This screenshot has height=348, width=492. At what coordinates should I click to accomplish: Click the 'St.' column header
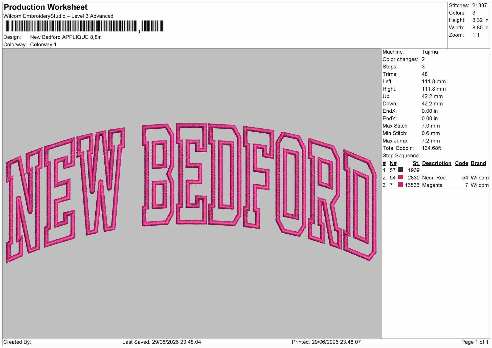[x=416, y=163]
